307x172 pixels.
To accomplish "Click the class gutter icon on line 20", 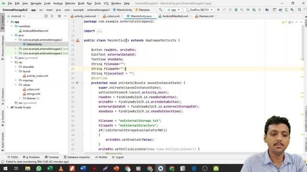I will (x=78, y=40).
